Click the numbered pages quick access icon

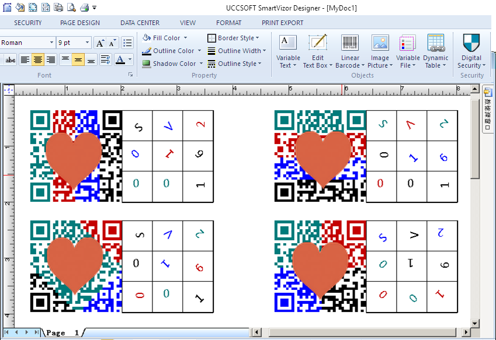(x=45, y=7)
